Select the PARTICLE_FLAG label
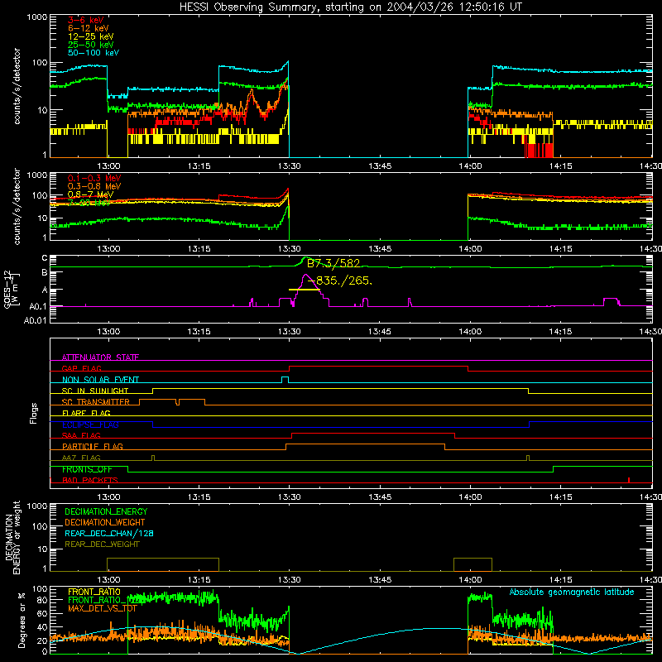Screen dimensions: 662x662 point(93,446)
